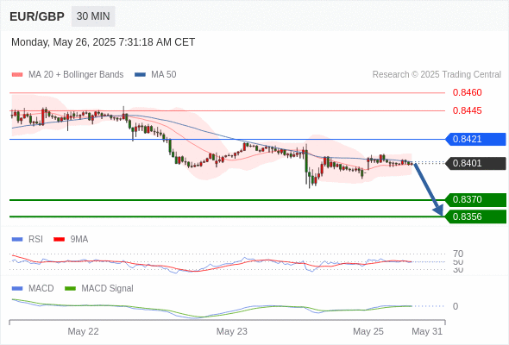Click the 0.8401 current price tag
The image size is (509, 345).
point(476,163)
